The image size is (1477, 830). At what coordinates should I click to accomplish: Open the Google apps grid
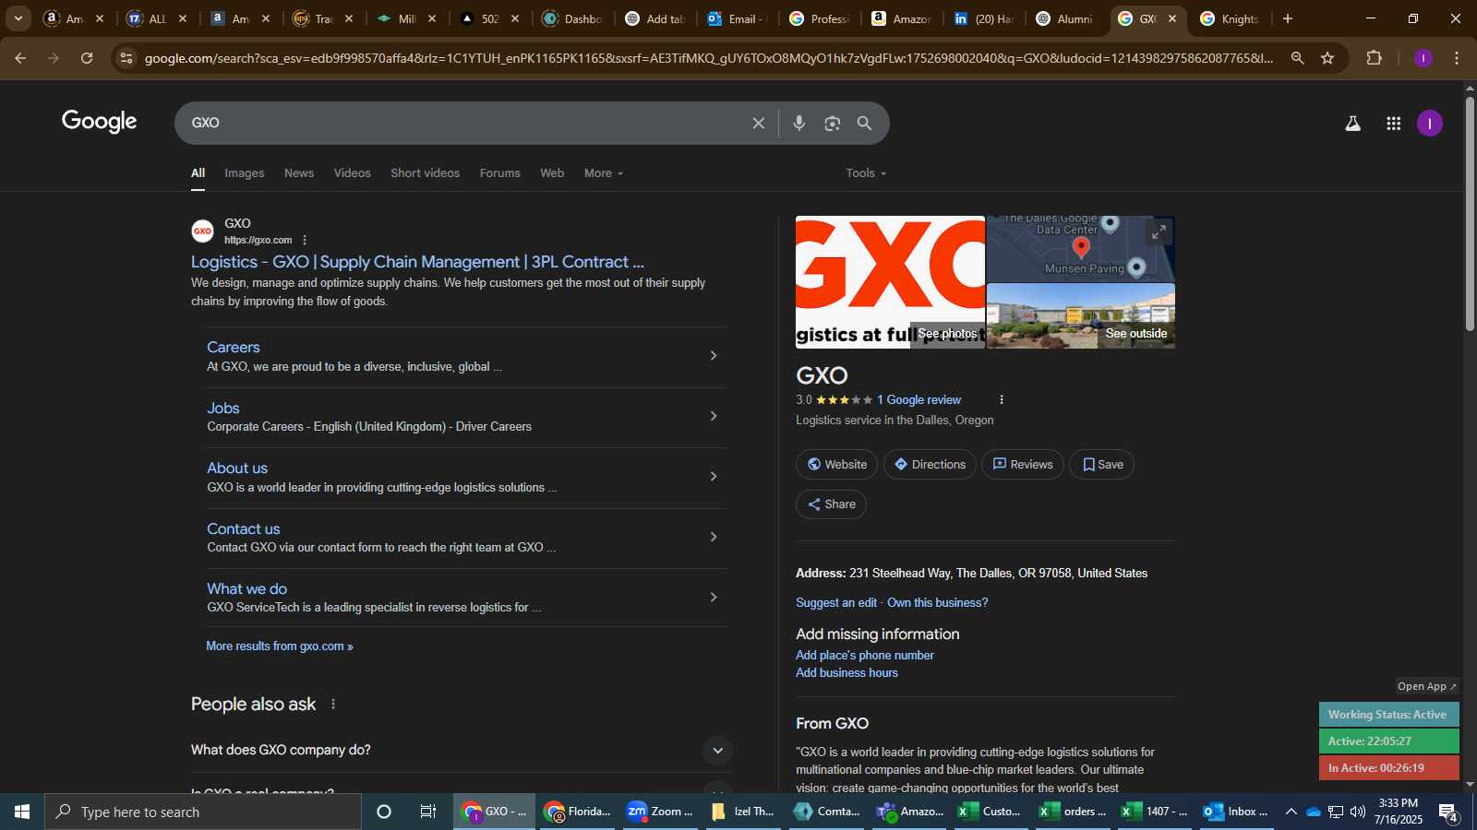click(x=1394, y=123)
